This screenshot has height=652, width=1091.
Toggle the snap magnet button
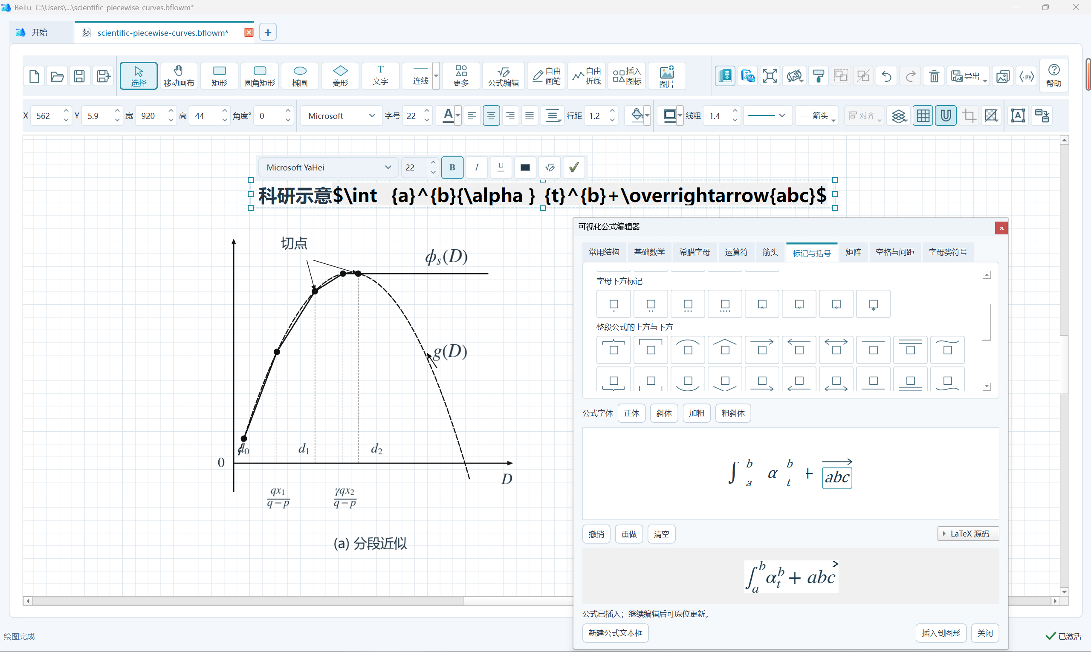(946, 116)
